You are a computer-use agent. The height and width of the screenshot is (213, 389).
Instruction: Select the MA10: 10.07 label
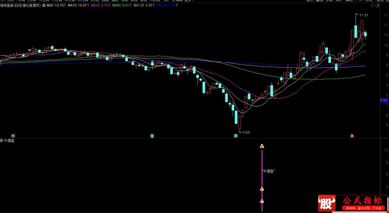[x=78, y=5]
